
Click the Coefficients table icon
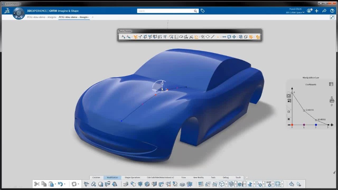[x=331, y=84]
